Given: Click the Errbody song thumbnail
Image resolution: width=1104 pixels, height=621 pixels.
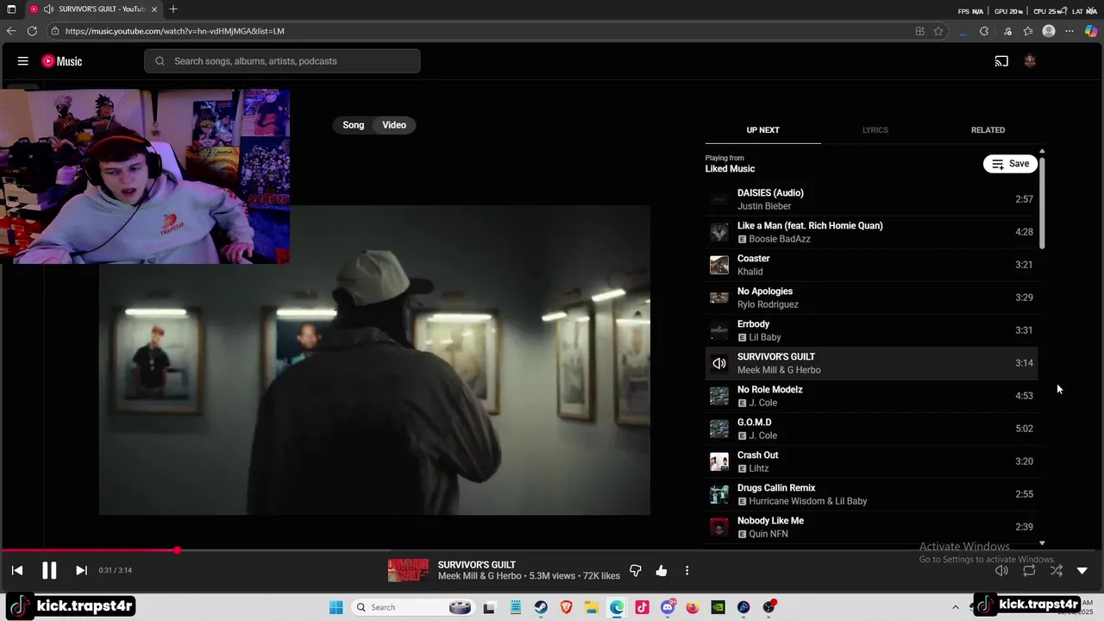Looking at the screenshot, I should click(719, 330).
